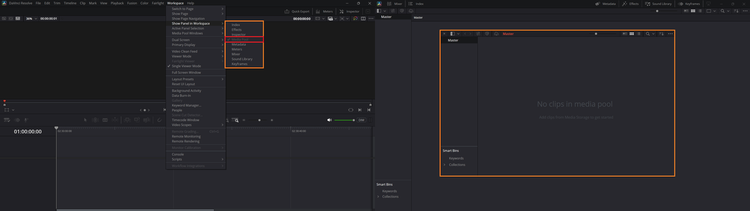Select Full Screen Window
Screen dimensions: 750x211
point(195,73)
